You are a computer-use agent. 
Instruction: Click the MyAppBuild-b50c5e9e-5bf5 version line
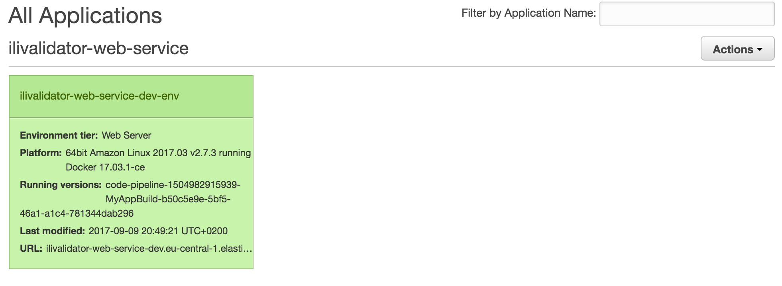point(168,199)
